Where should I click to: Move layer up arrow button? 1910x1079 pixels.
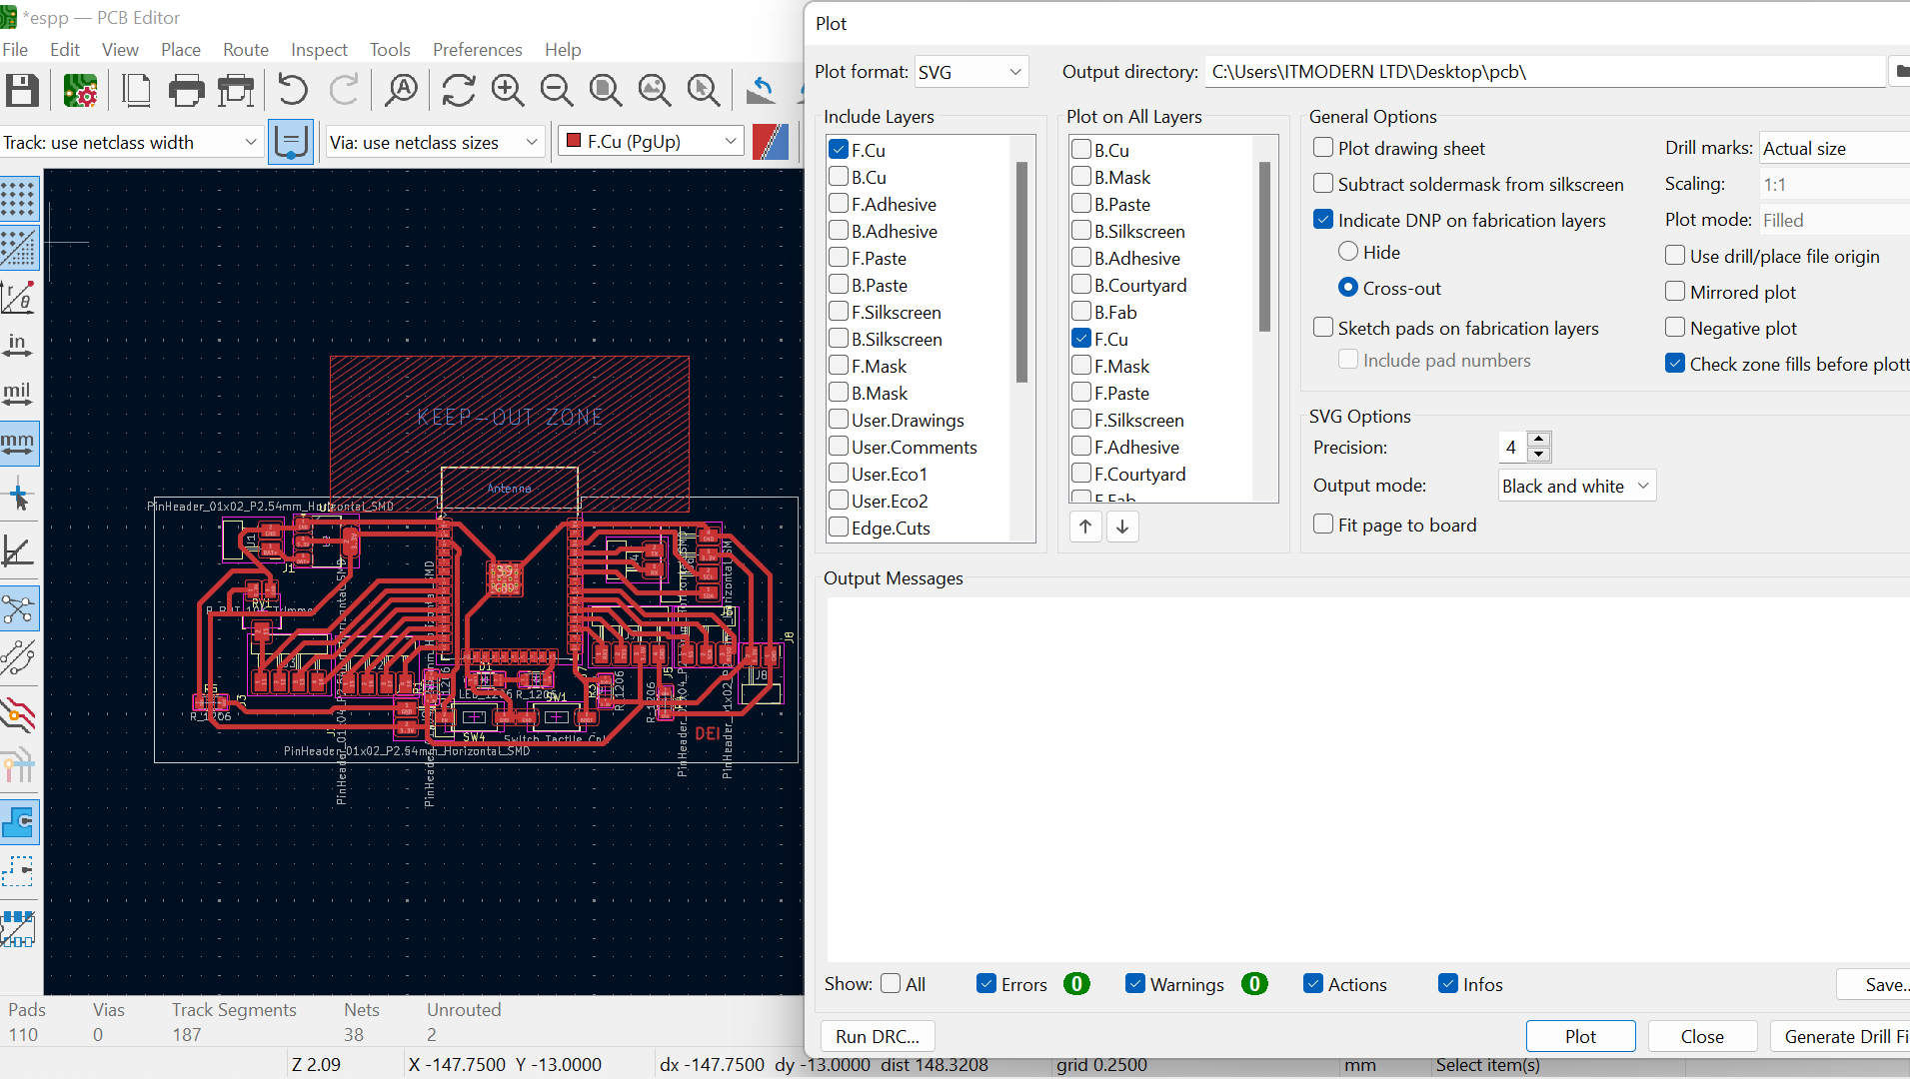click(x=1085, y=527)
